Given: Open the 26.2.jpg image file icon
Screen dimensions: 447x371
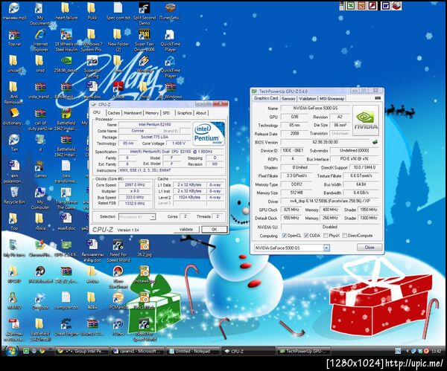Looking at the screenshot, I should click(145, 248).
